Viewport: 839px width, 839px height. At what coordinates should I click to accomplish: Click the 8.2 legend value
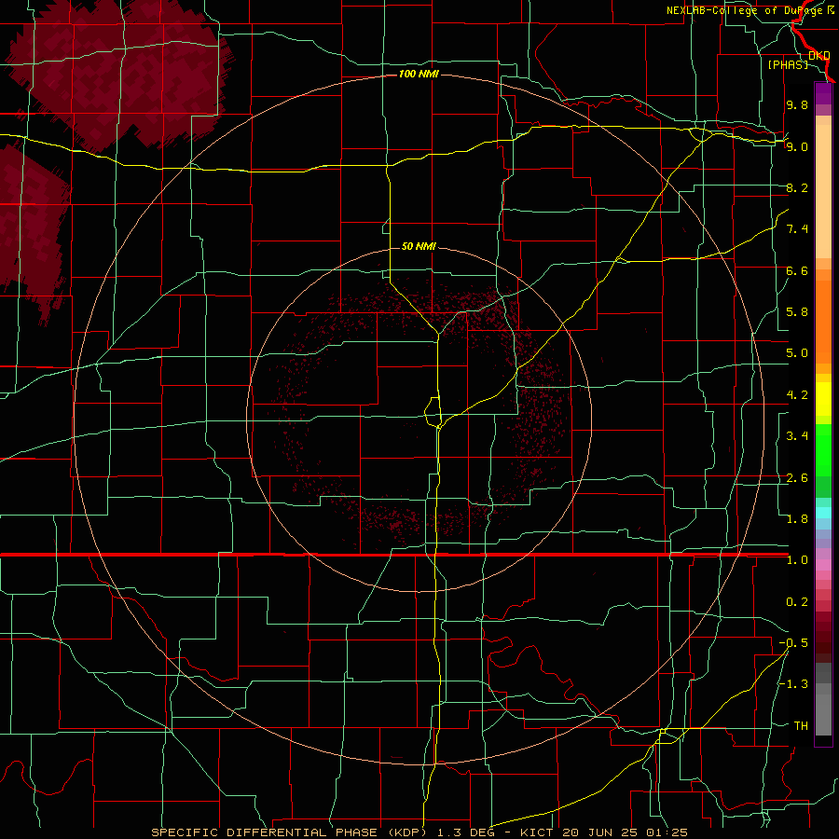[x=797, y=187]
